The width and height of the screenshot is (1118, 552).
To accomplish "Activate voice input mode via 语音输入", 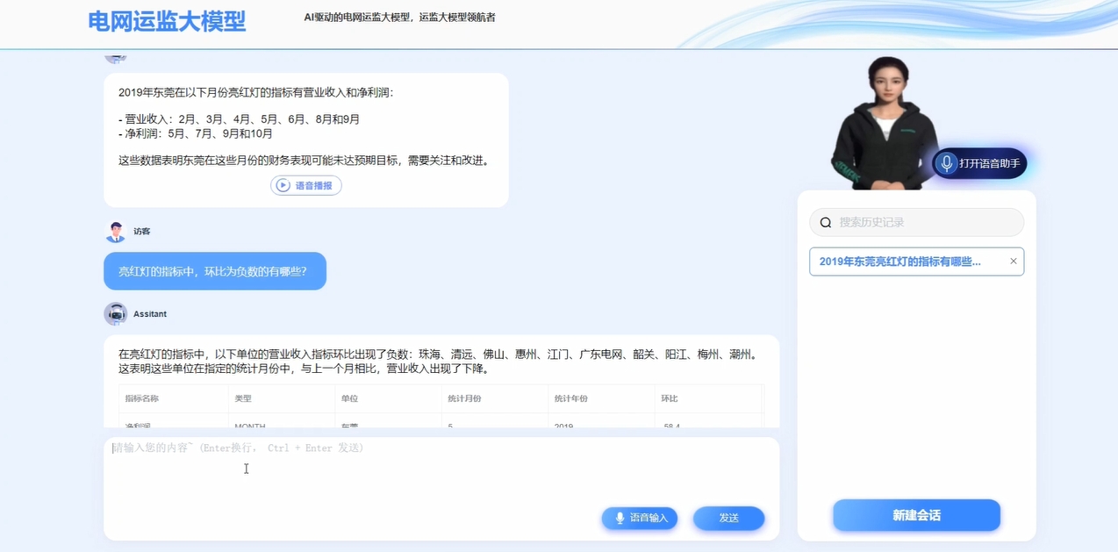I will click(640, 518).
